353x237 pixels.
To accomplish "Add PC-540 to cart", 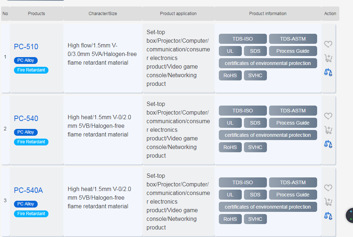I will coord(328,130).
